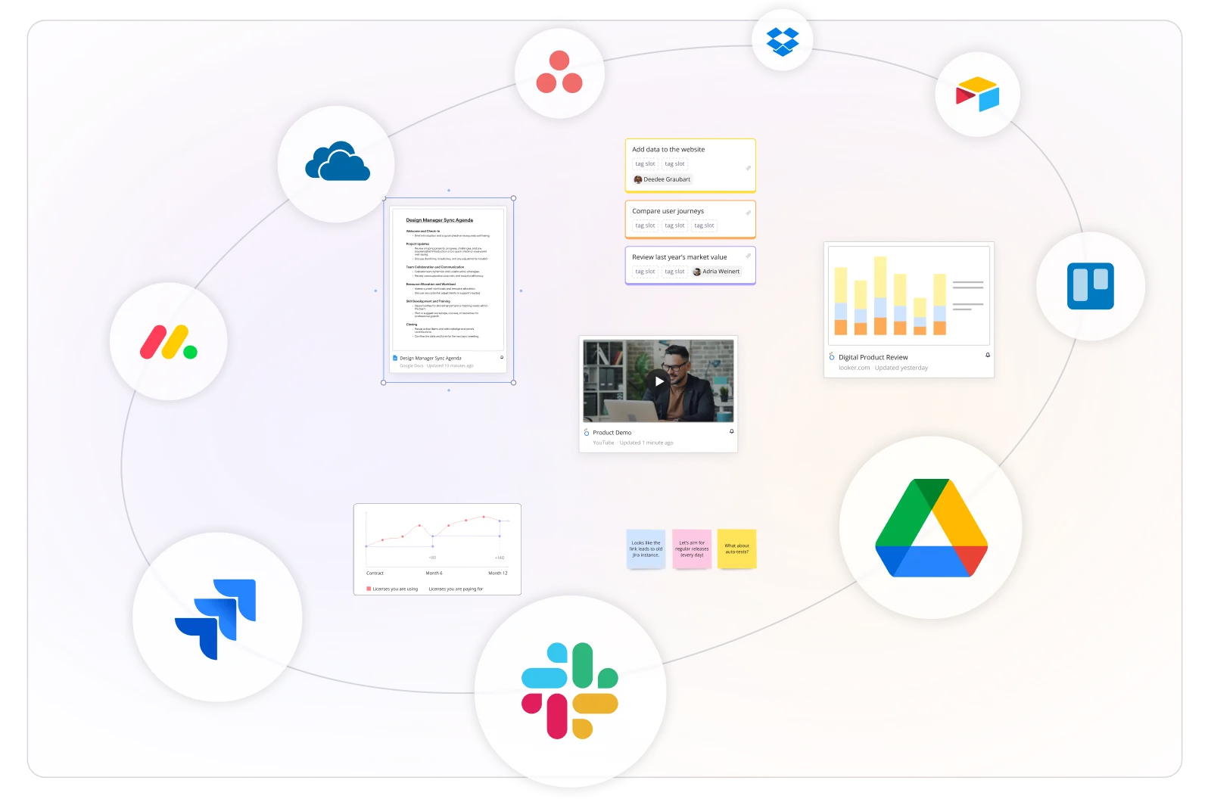Click link icon on Compare user journeys card
This screenshot has width=1208, height=805.
click(748, 213)
